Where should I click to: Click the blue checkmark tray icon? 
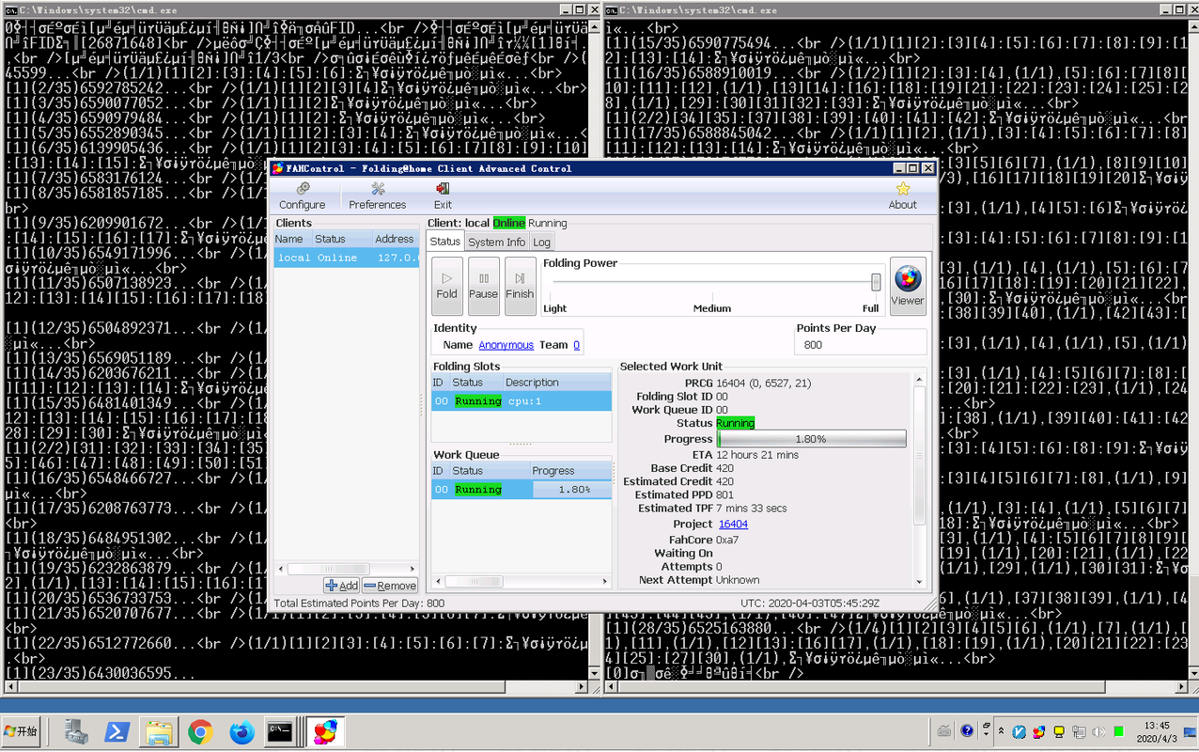click(x=1019, y=731)
